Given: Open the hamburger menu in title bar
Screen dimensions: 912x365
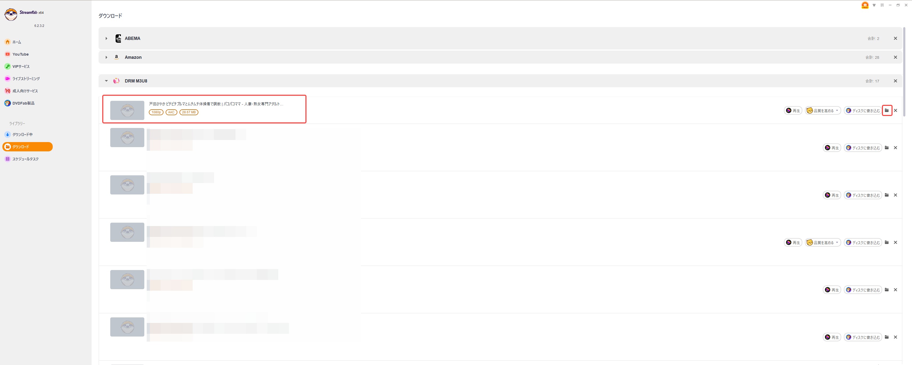Looking at the screenshot, I should (882, 5).
